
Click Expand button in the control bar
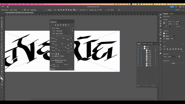pos(49,10)
